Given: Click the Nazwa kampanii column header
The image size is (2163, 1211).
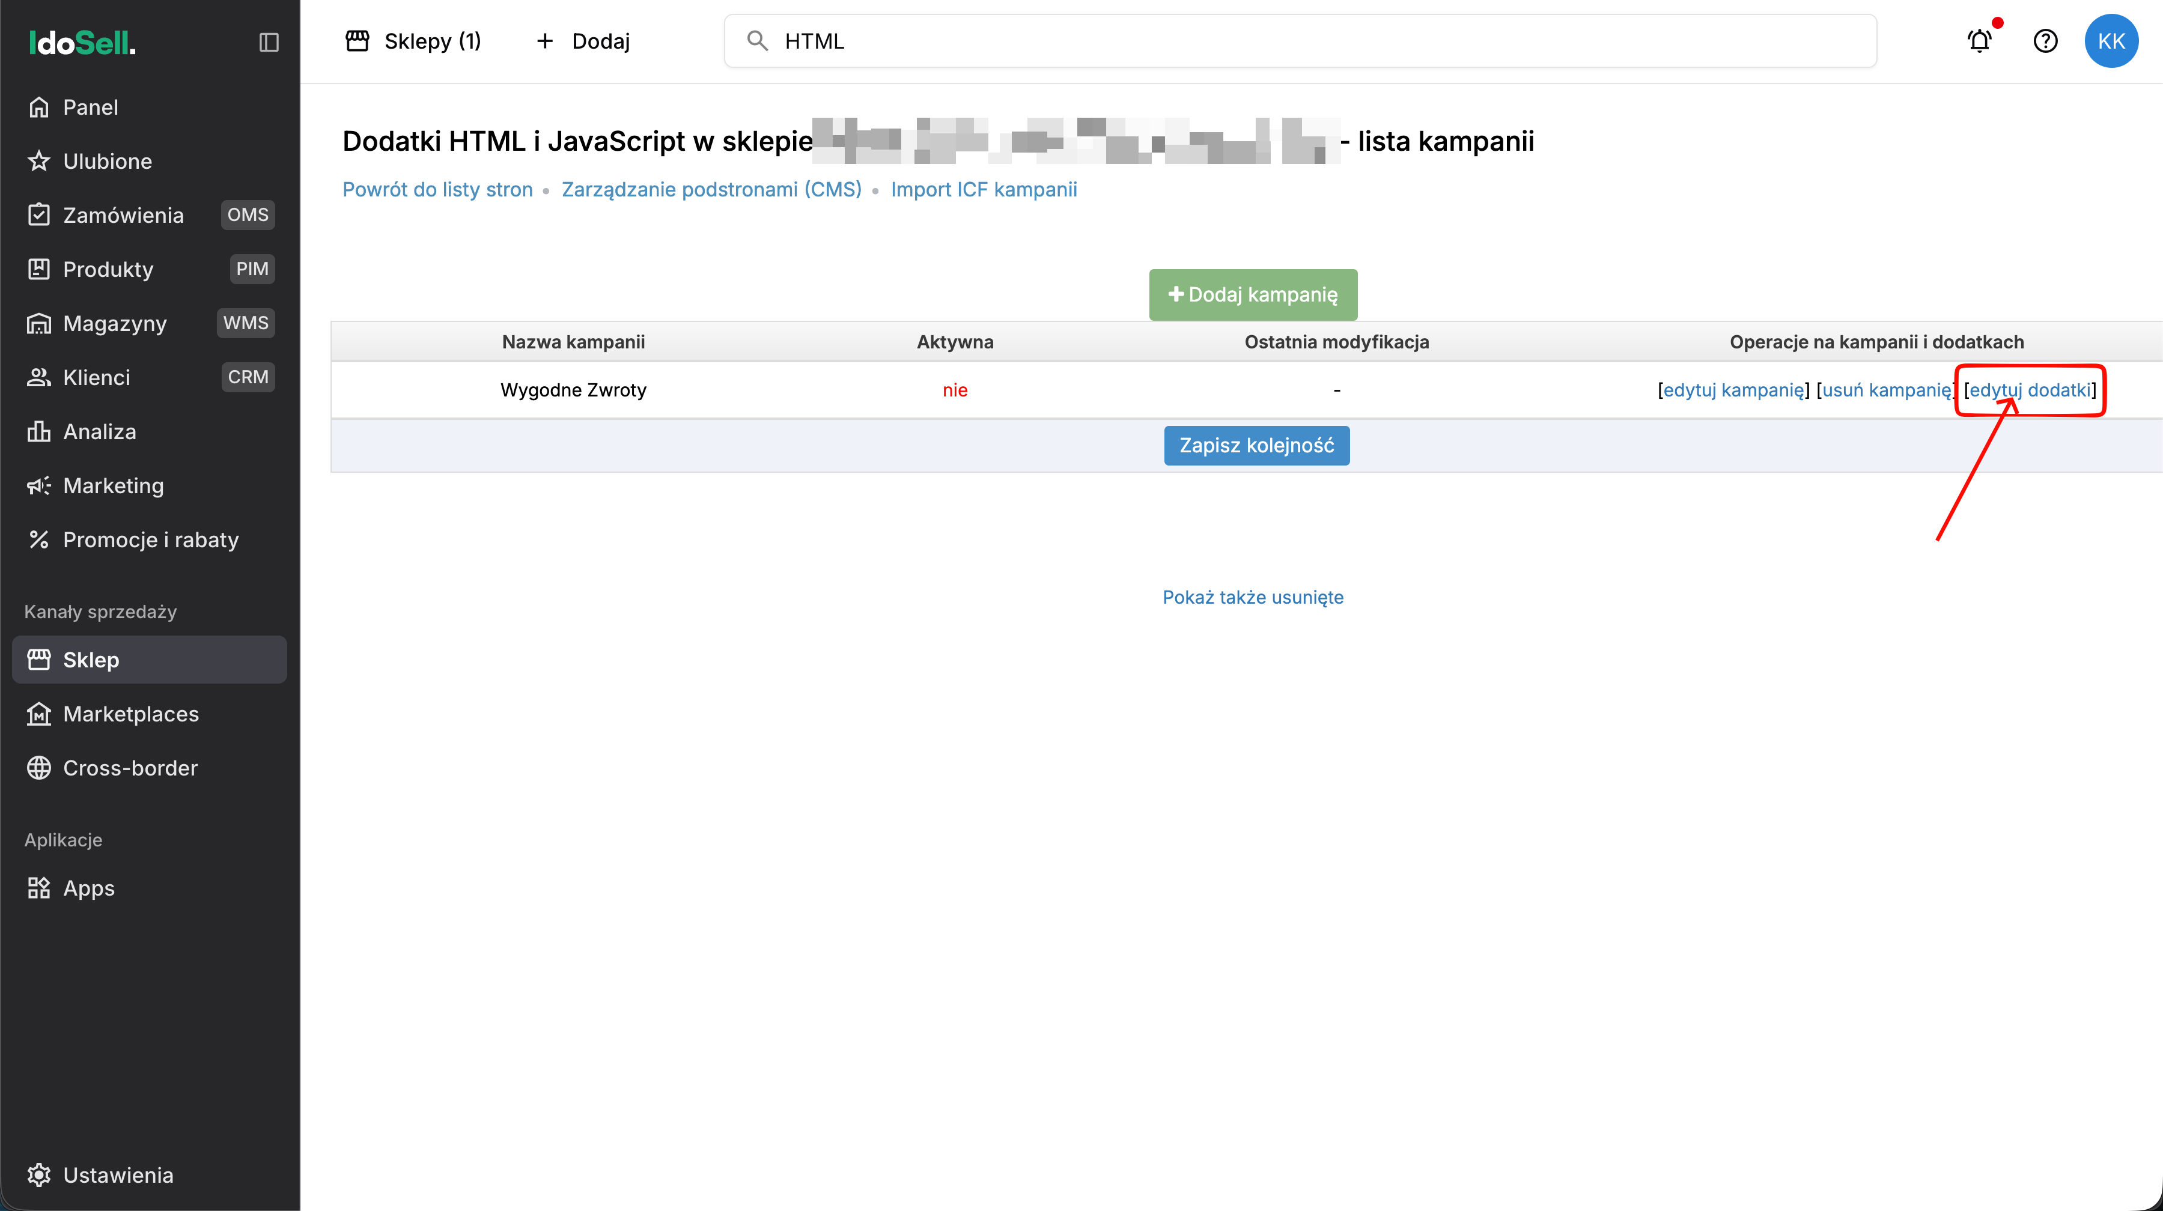Looking at the screenshot, I should tap(574, 342).
